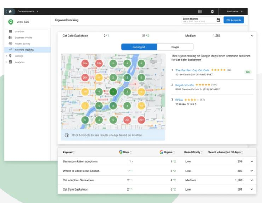This screenshot has height=203, width=262.
Task: Click the 10166 Clearly Dr address line
Action: 194,75
